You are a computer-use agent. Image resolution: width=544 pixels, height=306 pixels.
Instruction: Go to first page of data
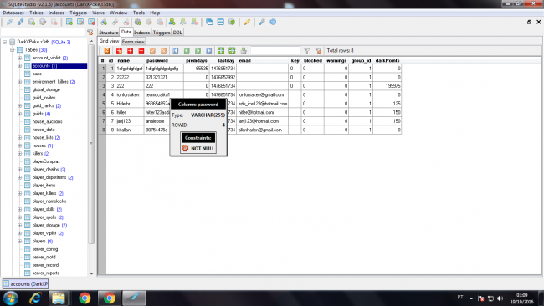176,51
